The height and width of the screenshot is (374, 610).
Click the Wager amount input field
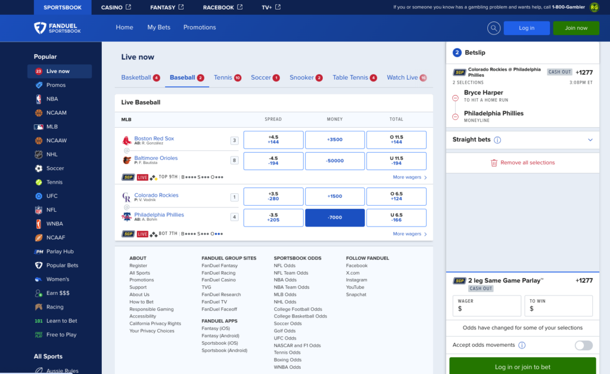(x=486, y=309)
